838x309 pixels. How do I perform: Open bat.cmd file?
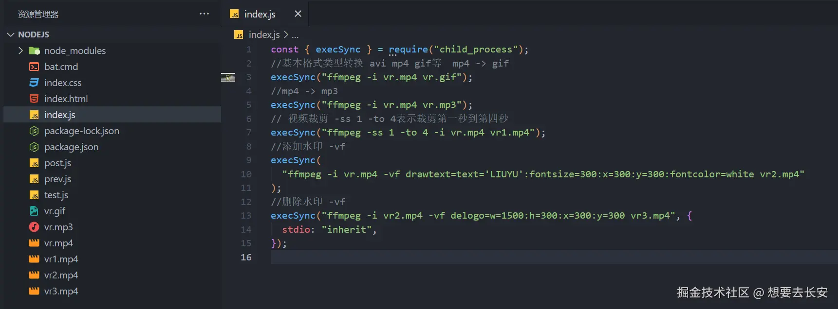61,67
